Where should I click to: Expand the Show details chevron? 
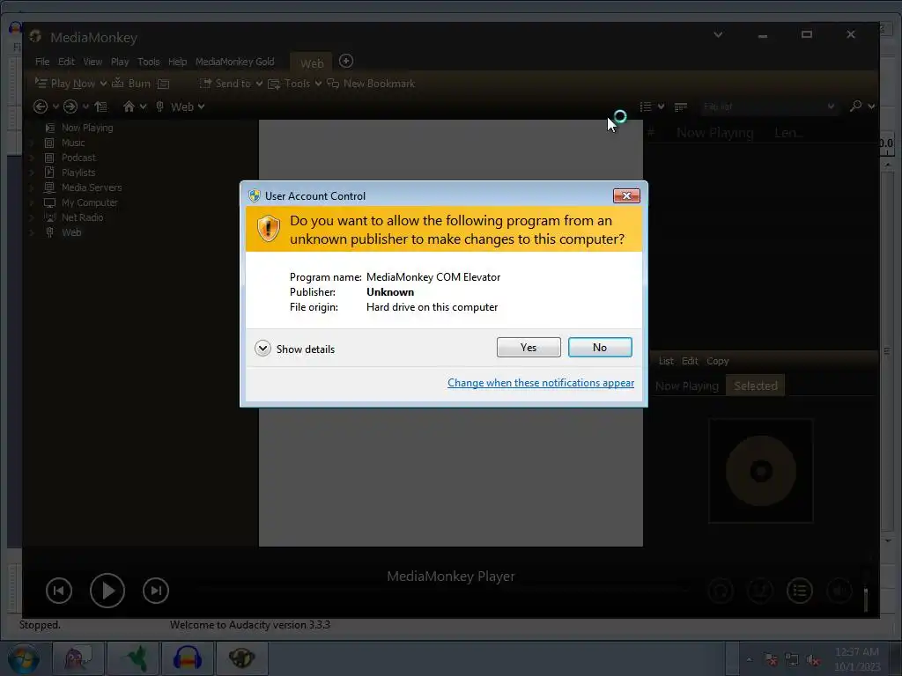pos(262,349)
